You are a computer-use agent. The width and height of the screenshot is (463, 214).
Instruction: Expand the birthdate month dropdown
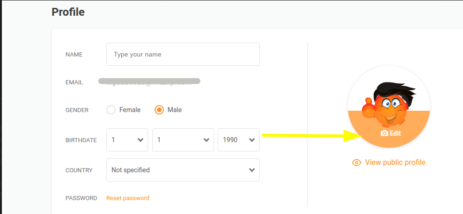click(183, 140)
